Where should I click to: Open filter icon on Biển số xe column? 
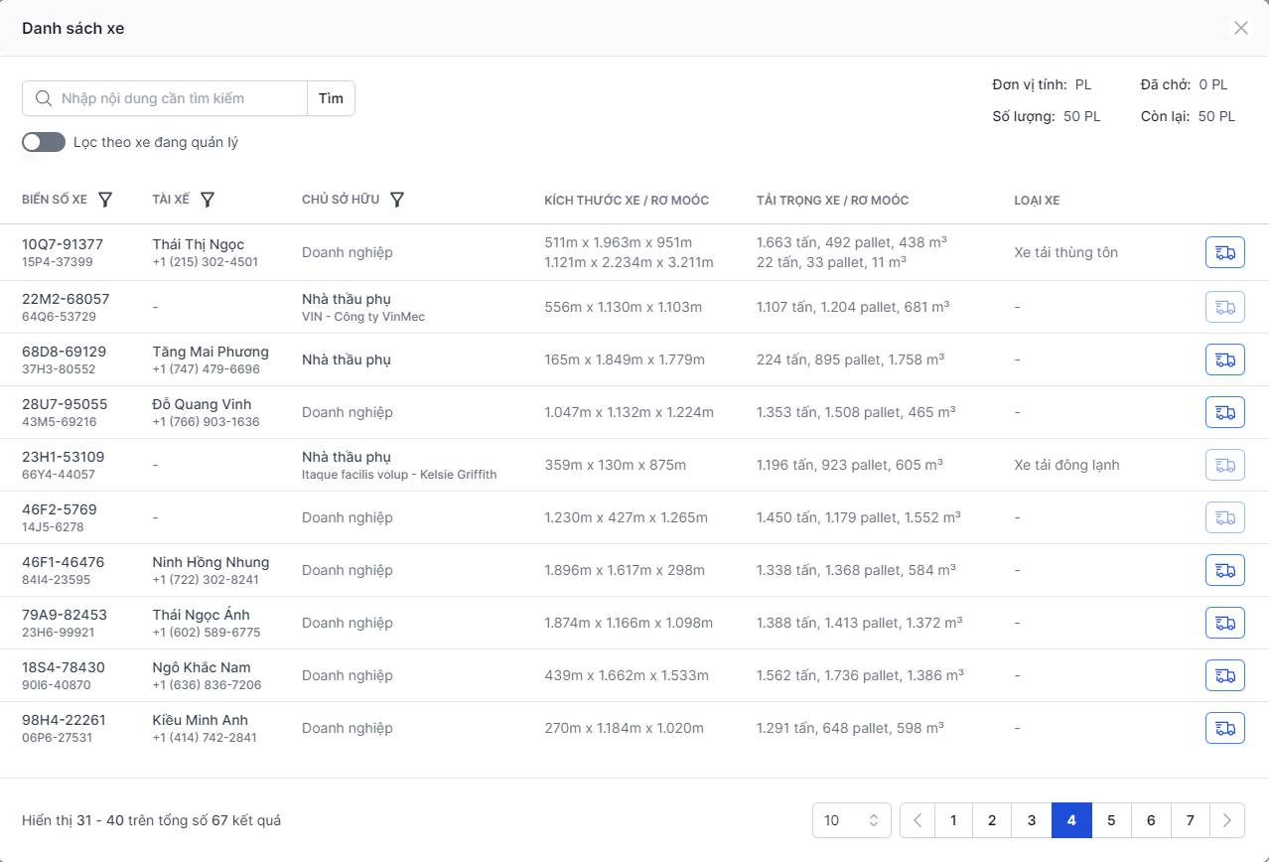pos(105,200)
